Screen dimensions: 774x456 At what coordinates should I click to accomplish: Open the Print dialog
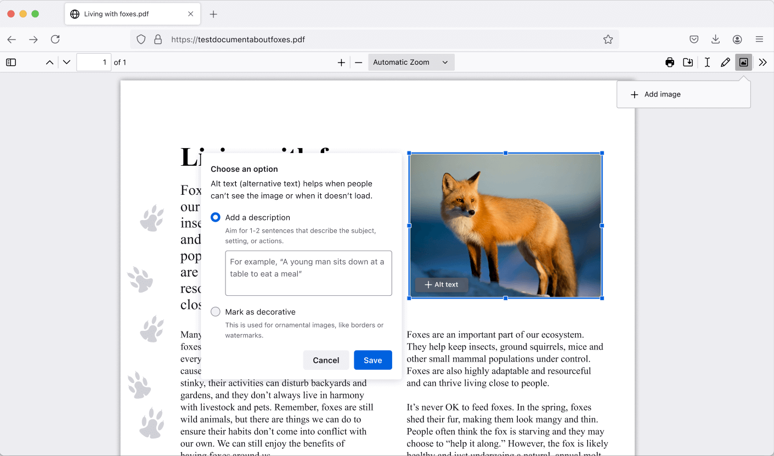(670, 62)
